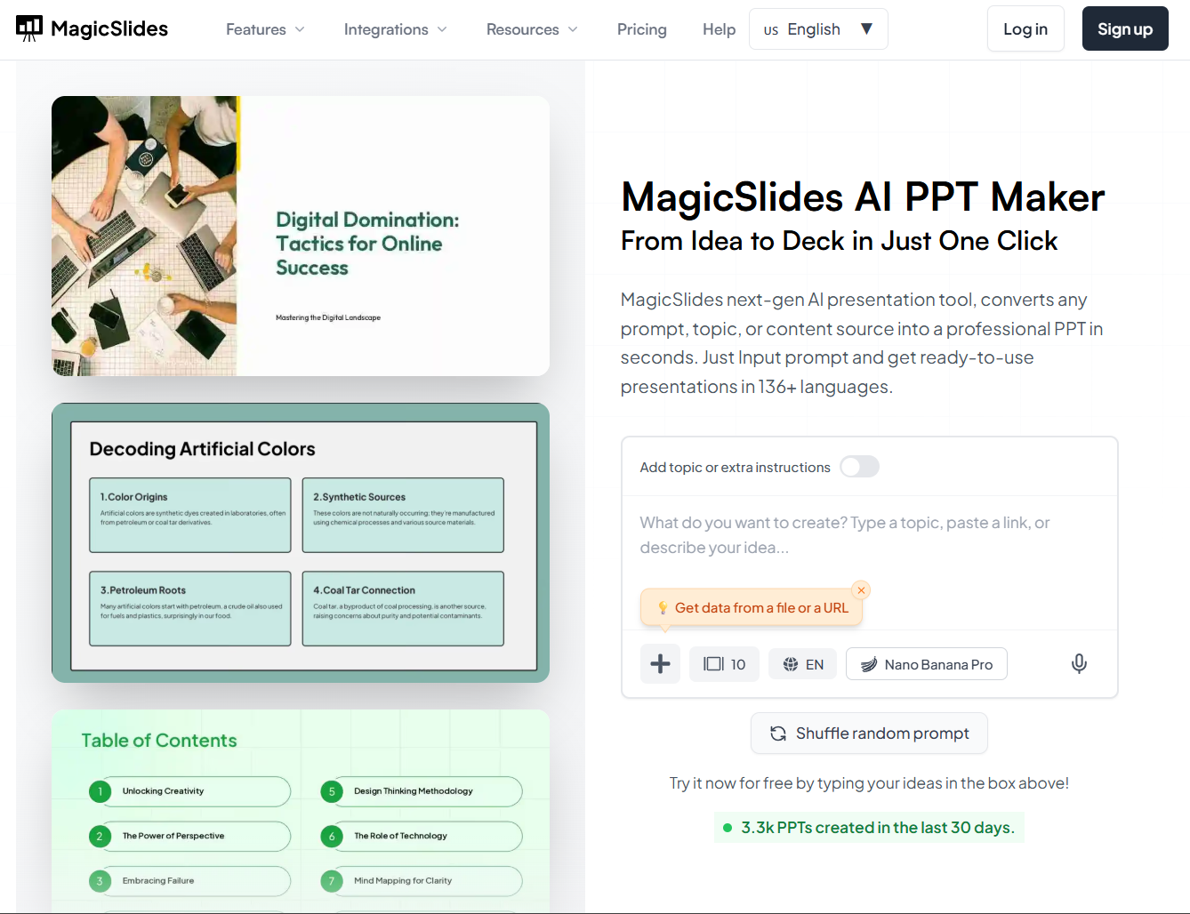Dismiss the file or URL tooltip
1190x914 pixels.
point(861,590)
